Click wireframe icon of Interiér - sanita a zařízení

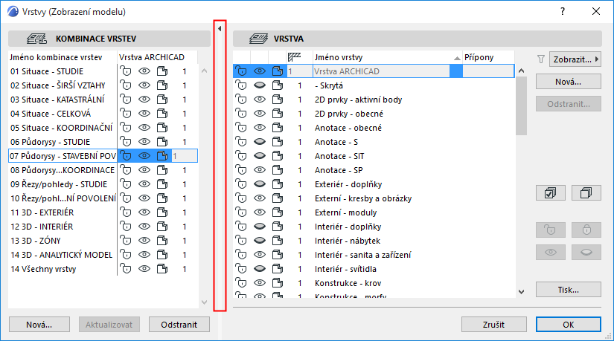tap(278, 255)
